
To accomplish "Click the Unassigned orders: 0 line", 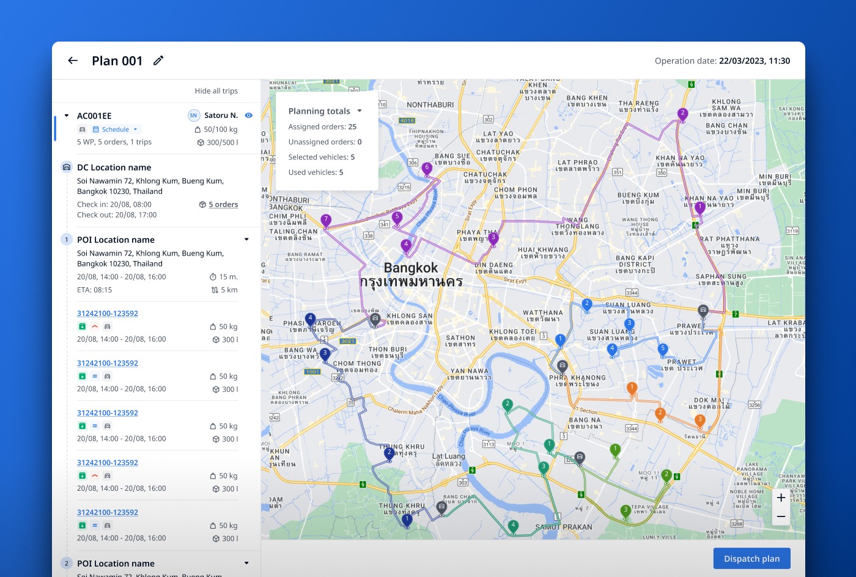I will point(325,142).
